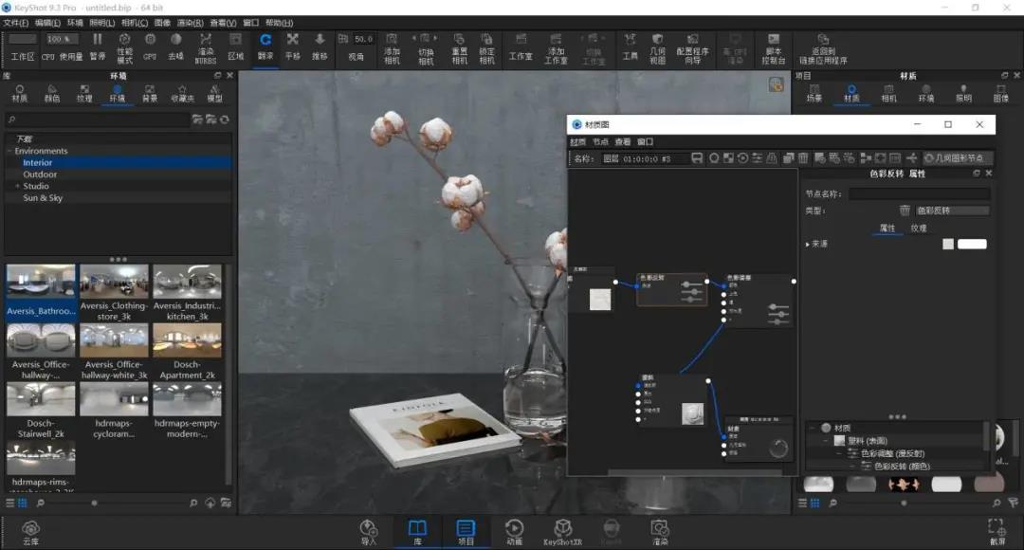Open the Render (渲染) menu
The height and width of the screenshot is (550, 1024).
[x=190, y=23]
